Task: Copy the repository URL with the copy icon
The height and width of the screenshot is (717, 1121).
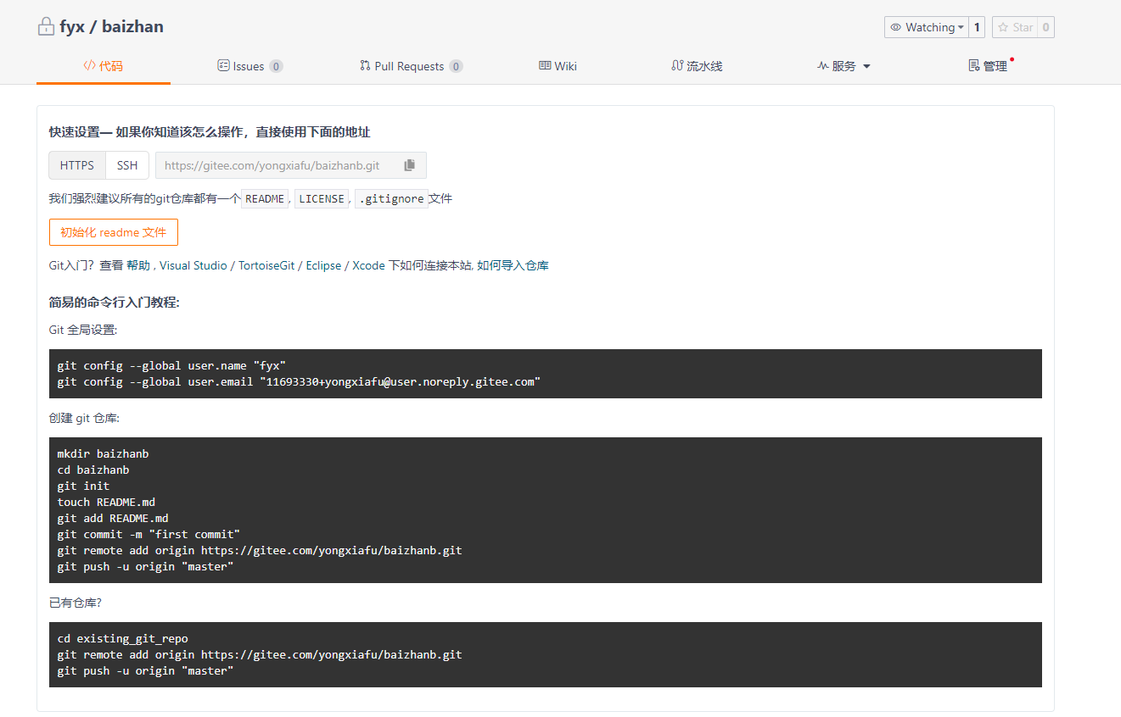Action: pos(409,165)
